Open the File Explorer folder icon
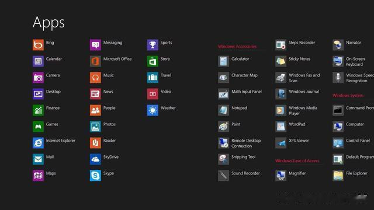Image resolution: width=374 pixels, height=210 pixels. pos(338,176)
